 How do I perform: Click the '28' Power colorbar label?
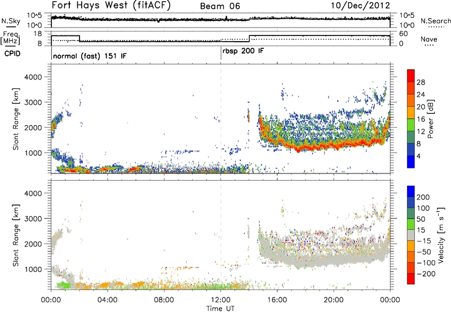click(421, 82)
